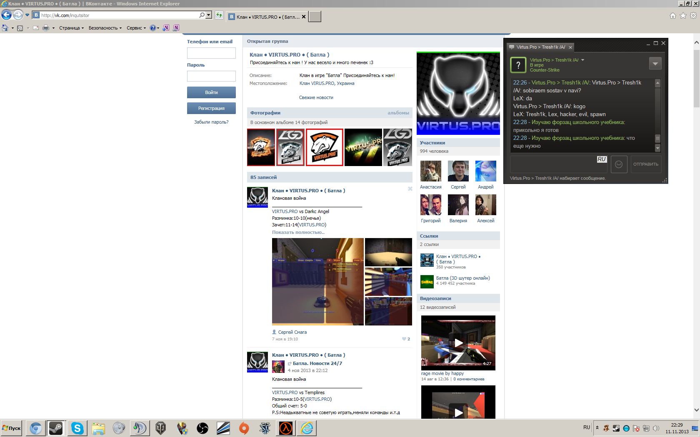Open the address bar autocomplete dropdown
This screenshot has width=700, height=437.
[x=208, y=15]
